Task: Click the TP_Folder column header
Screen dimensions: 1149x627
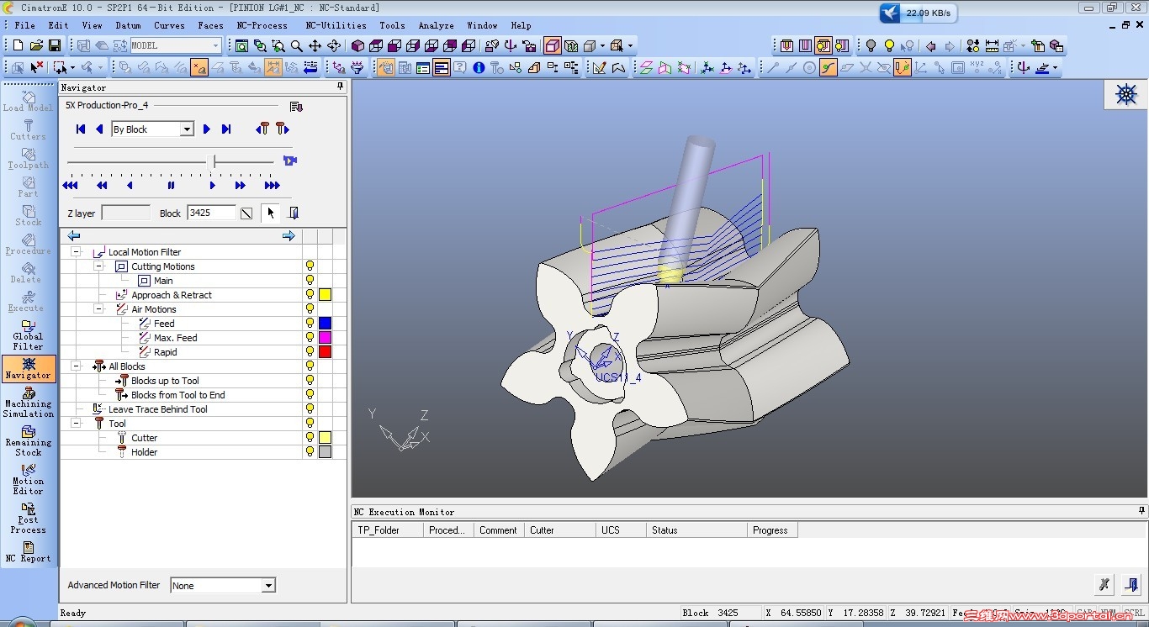Action: pyautogui.click(x=387, y=530)
